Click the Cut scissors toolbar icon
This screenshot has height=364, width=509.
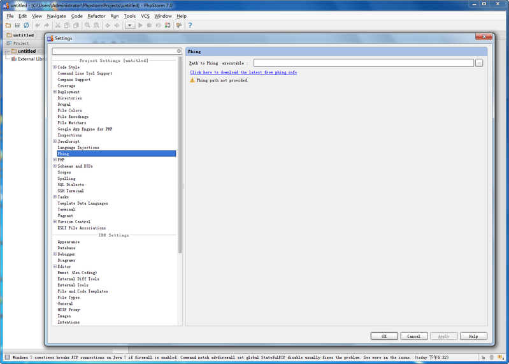pos(58,25)
